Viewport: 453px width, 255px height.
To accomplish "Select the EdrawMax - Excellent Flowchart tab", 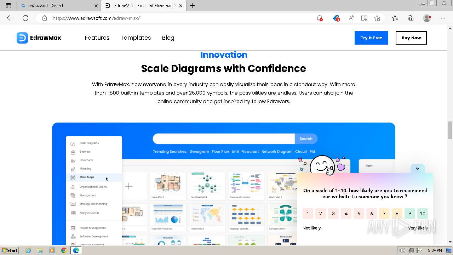I will (x=144, y=6).
